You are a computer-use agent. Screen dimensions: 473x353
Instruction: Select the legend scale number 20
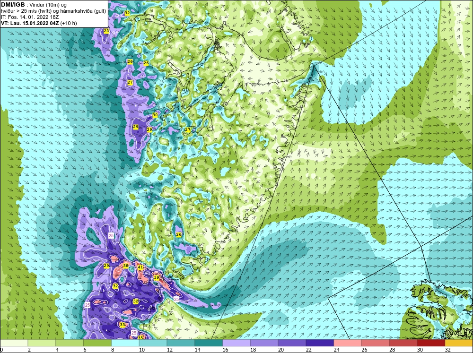click(281, 350)
